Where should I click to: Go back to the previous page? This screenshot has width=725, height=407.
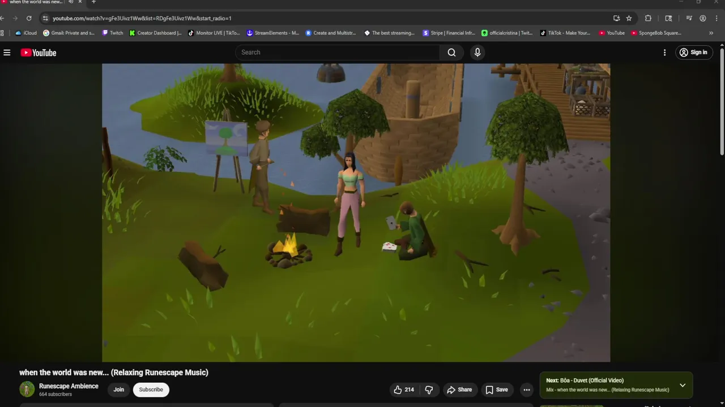[x=2, y=18]
